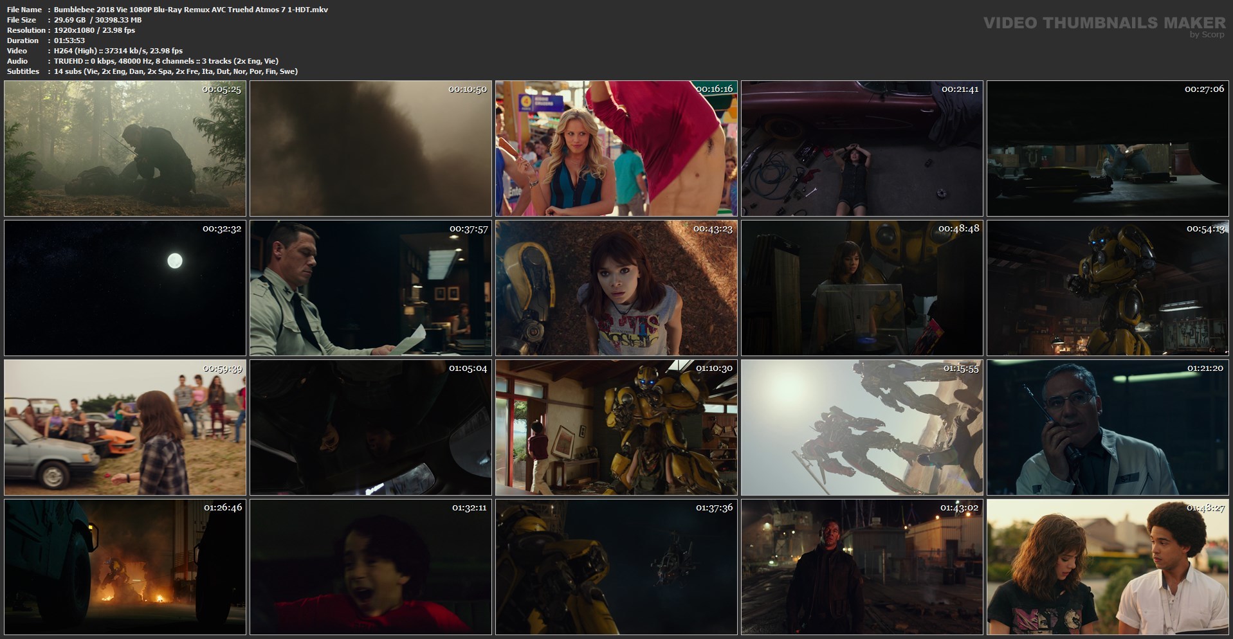Click the duration value 01:53:53

tap(69, 40)
